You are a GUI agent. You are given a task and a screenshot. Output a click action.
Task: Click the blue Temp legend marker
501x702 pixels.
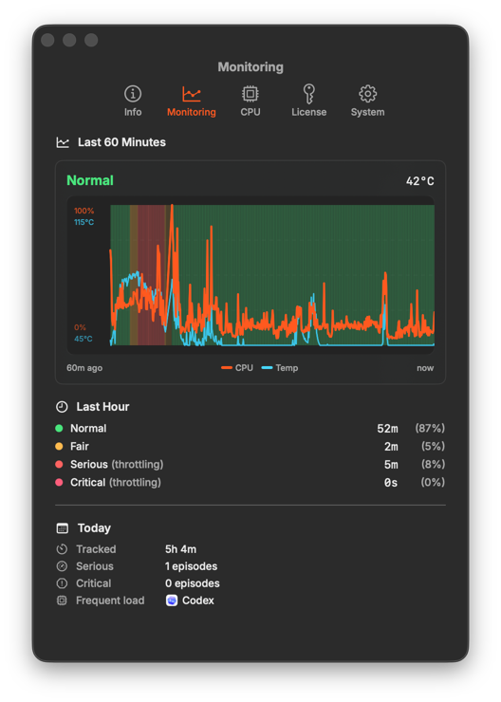(267, 368)
